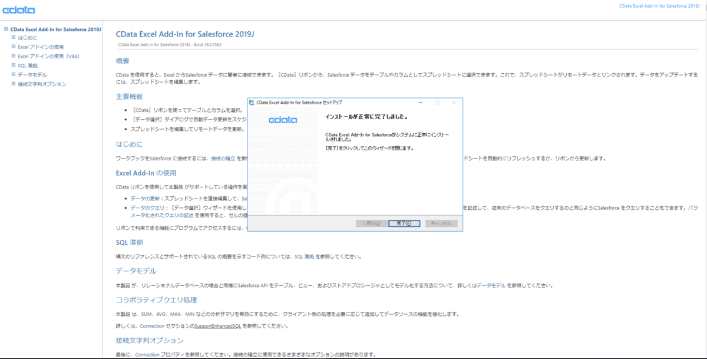Close the setup dialog window
This screenshot has height=359, width=707.
pos(454,103)
